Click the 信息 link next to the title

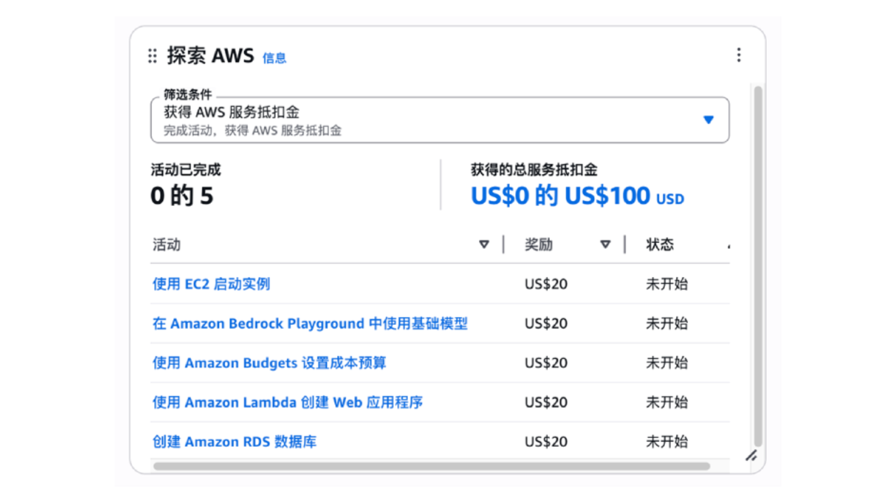[x=274, y=58]
